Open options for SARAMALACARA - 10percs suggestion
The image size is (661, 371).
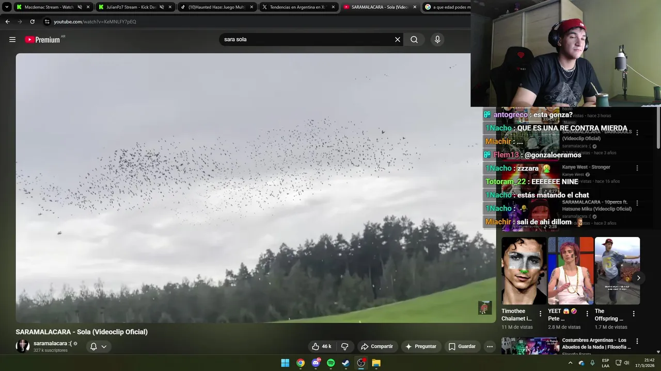pos(637,203)
